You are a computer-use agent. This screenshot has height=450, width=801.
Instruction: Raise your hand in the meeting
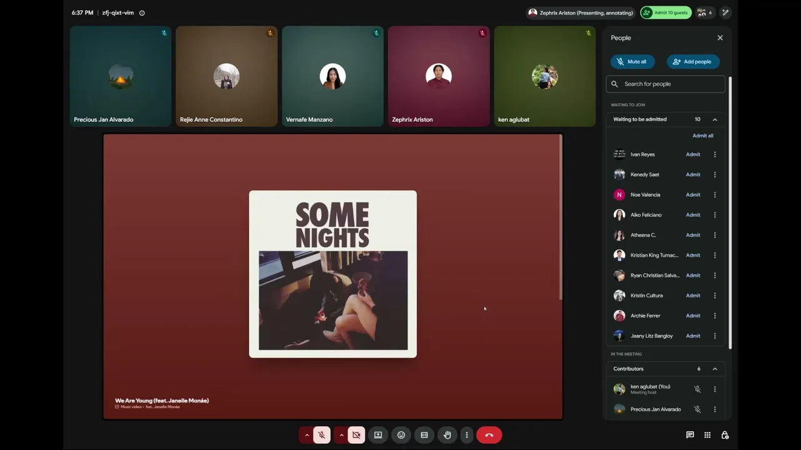pos(447,435)
